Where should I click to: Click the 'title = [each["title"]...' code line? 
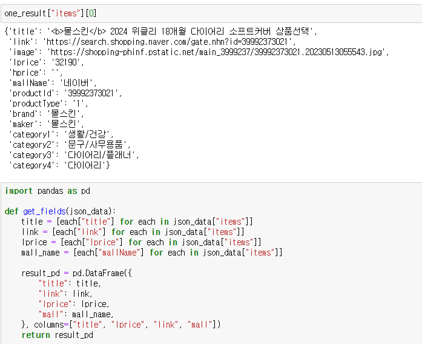(x=137, y=222)
